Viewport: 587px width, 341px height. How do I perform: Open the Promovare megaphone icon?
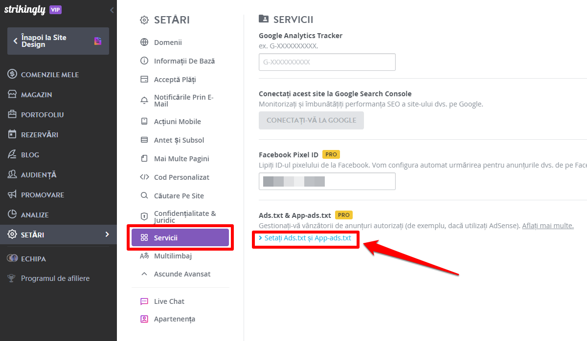tap(12, 195)
